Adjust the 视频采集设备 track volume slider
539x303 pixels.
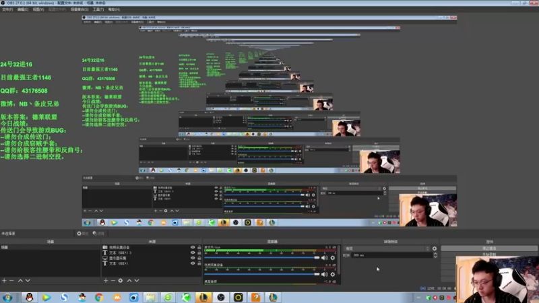tap(262, 274)
